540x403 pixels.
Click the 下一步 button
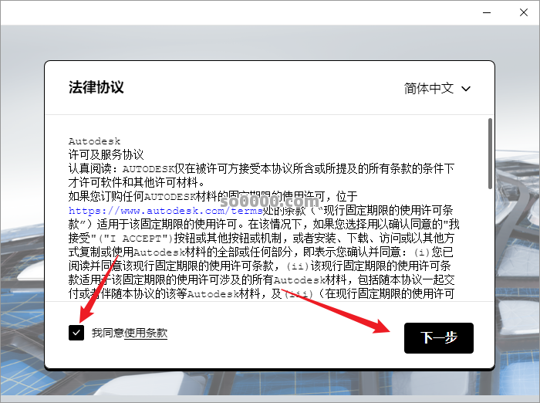point(438,338)
